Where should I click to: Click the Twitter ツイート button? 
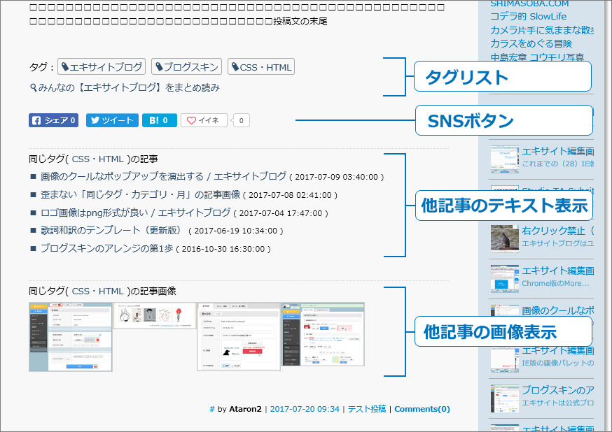click(x=113, y=120)
